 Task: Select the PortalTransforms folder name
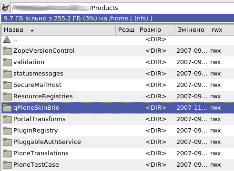40,119
